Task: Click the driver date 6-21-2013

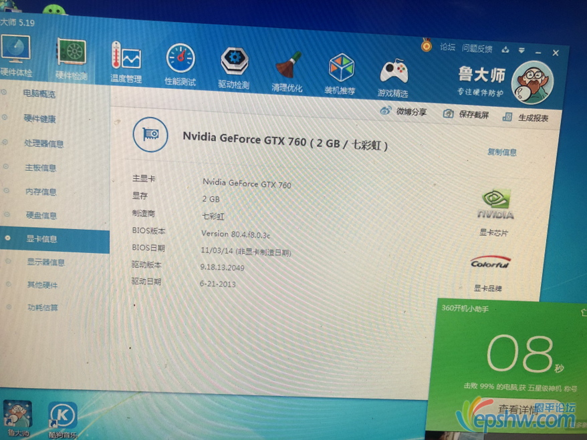Action: (218, 284)
